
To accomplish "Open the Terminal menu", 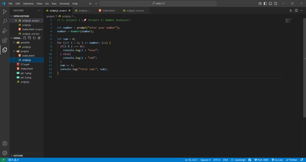I will pos(64,3).
